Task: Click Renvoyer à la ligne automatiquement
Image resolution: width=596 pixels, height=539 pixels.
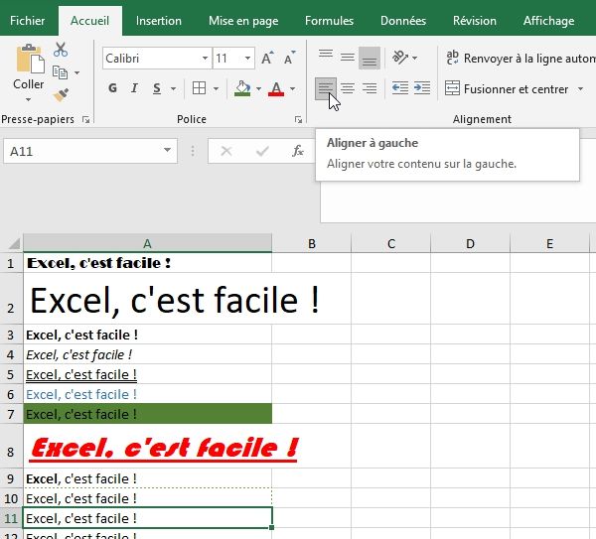Action: click(x=520, y=59)
